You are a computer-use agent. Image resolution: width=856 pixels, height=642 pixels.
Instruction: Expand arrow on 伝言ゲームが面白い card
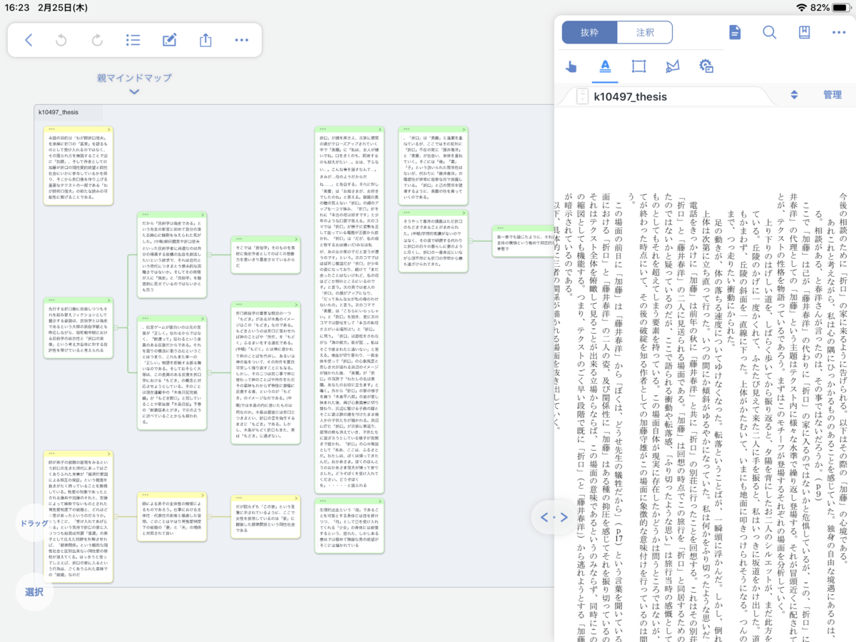tap(203, 320)
